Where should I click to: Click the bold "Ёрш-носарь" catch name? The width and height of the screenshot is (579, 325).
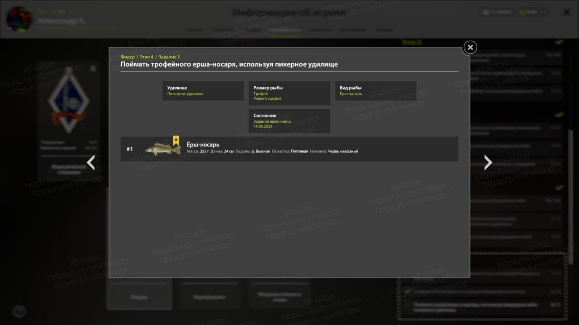[203, 144]
